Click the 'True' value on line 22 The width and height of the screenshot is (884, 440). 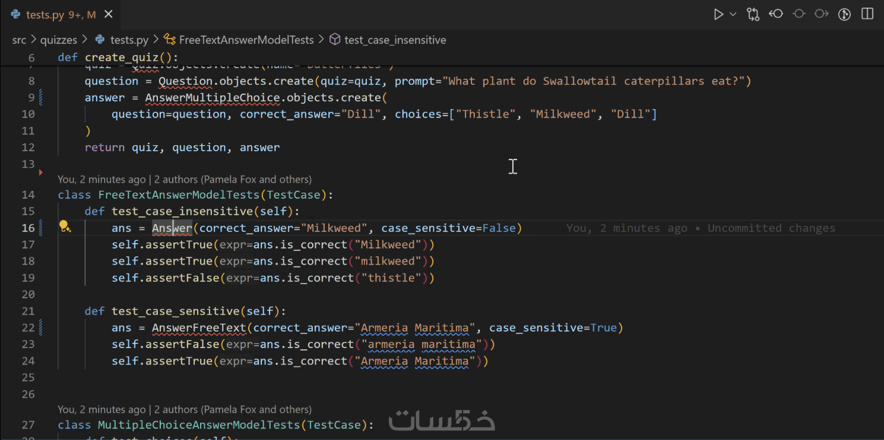(604, 327)
